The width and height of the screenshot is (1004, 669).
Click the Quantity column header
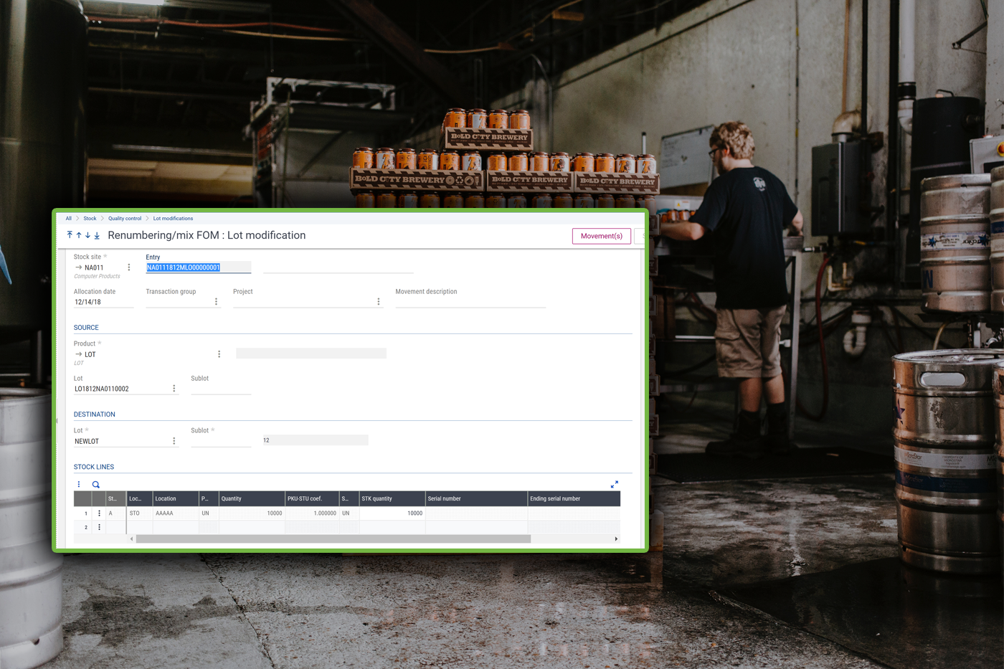pyautogui.click(x=251, y=498)
